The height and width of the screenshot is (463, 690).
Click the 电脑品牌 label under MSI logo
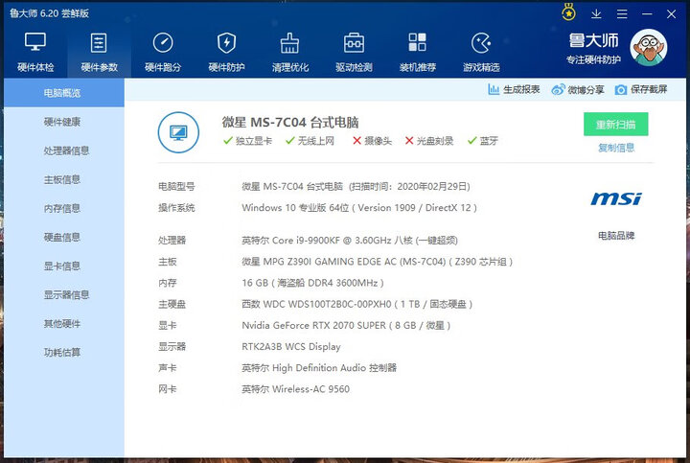tap(616, 236)
